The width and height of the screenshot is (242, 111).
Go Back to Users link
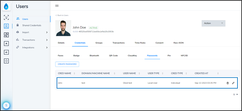62,15
